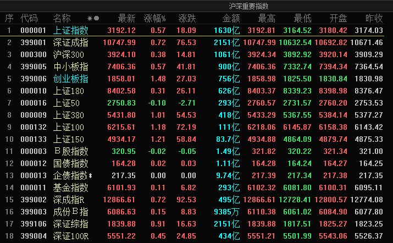
Task: Select the 上证指数 row name
Action: [71, 30]
